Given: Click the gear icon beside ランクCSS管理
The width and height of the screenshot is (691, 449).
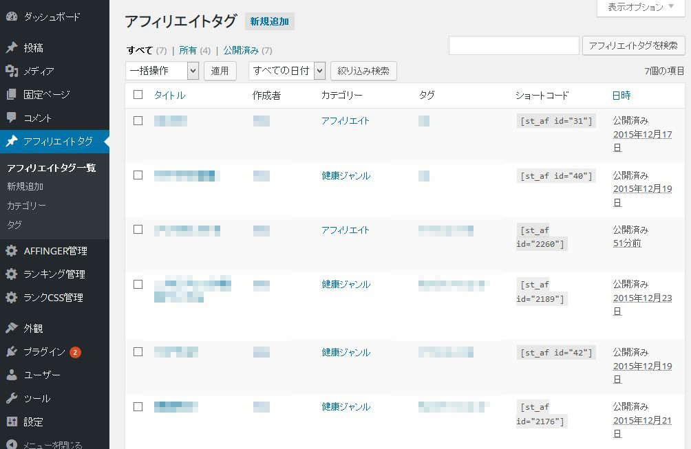Looking at the screenshot, I should (x=12, y=298).
